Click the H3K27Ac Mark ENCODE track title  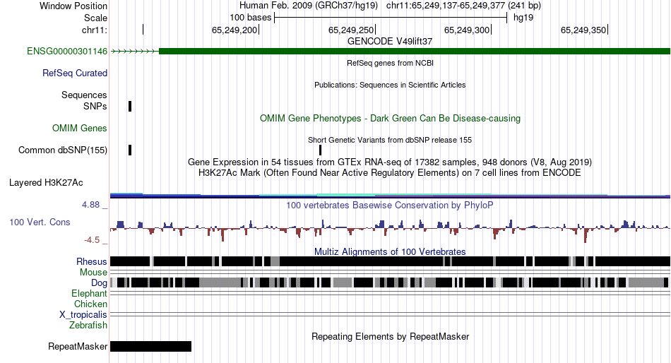390,173
